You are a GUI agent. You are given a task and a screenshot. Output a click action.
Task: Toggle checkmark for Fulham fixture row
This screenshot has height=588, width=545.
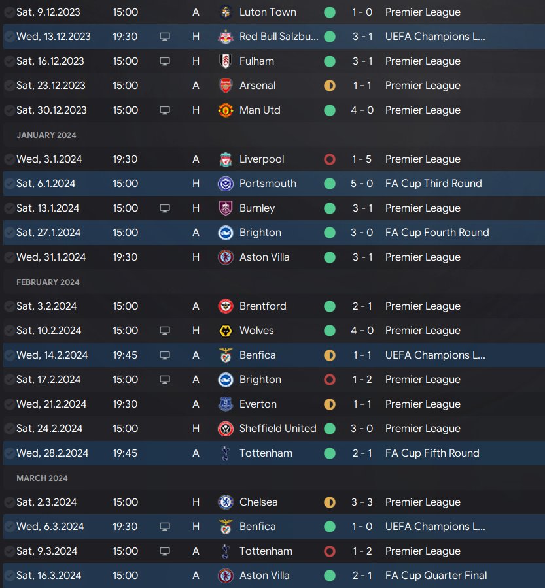9,61
